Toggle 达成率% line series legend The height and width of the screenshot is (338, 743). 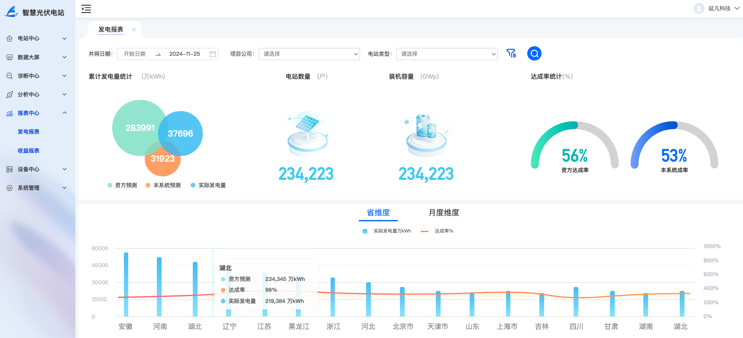437,231
